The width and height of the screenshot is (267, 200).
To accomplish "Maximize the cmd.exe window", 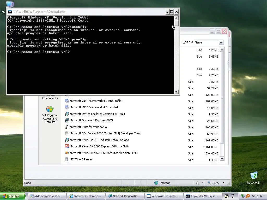I will coord(172,12).
